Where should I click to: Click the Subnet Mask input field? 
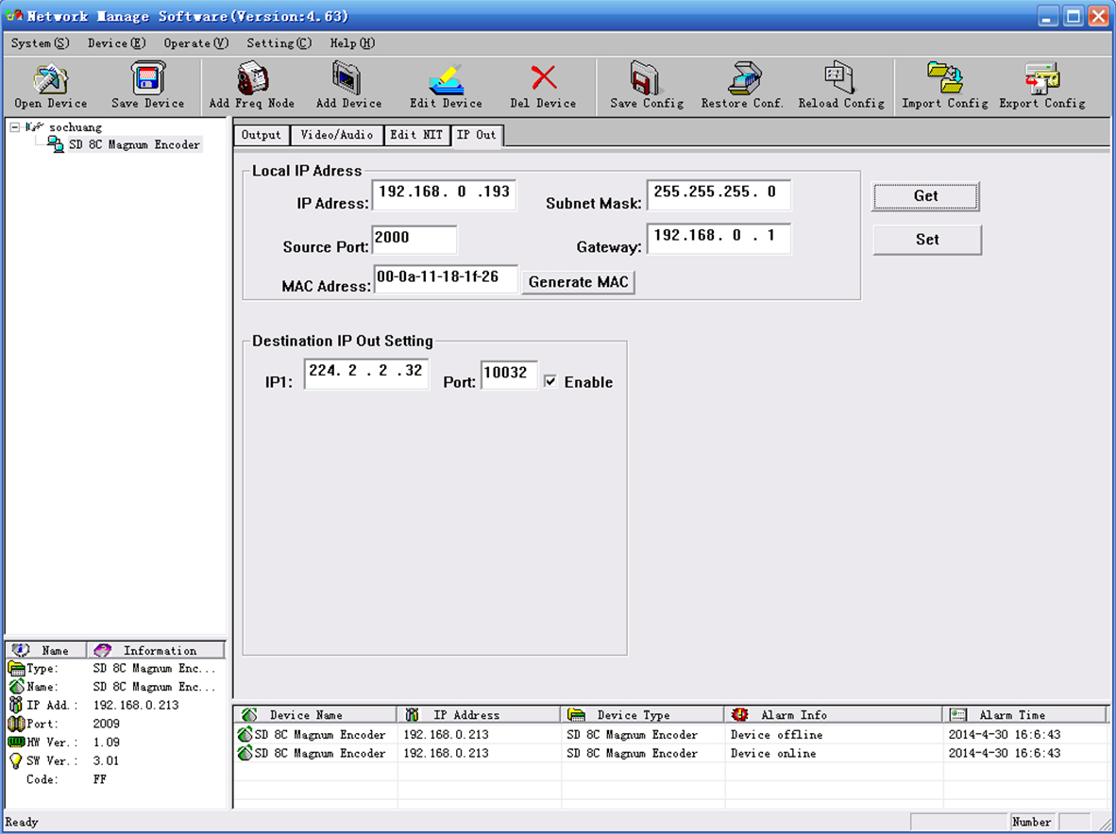(719, 194)
